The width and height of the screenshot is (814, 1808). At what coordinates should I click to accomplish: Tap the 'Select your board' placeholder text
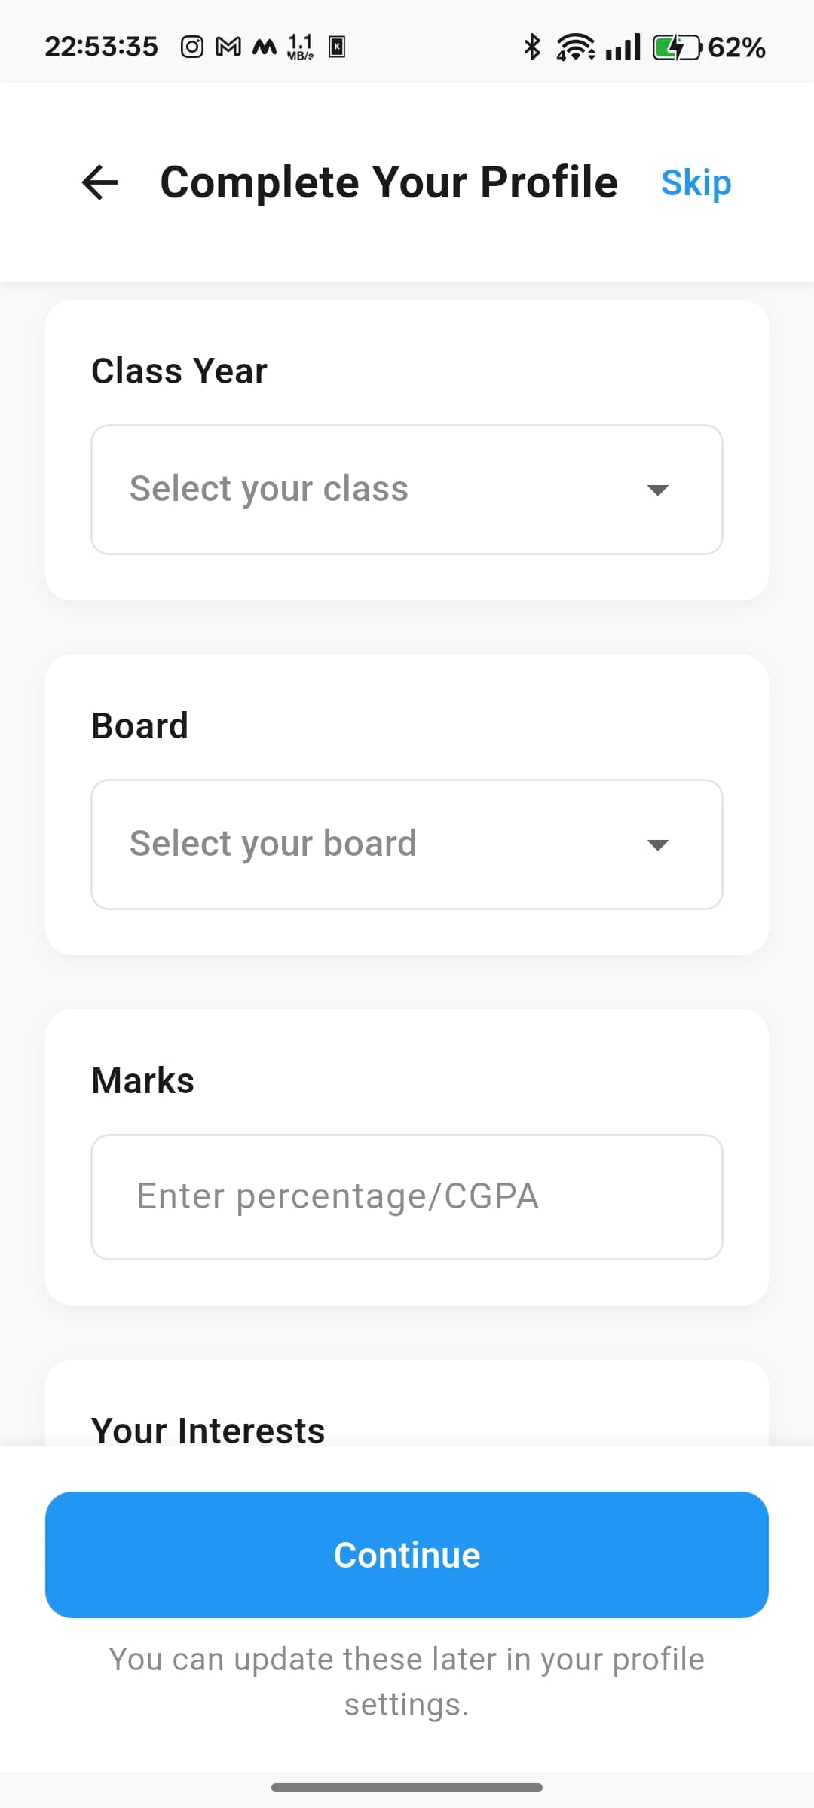tap(273, 844)
